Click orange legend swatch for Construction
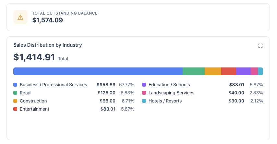 click(15, 101)
